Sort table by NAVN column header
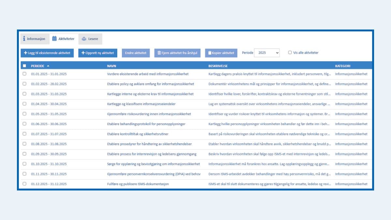The width and height of the screenshot is (391, 220). pyautogui.click(x=112, y=66)
